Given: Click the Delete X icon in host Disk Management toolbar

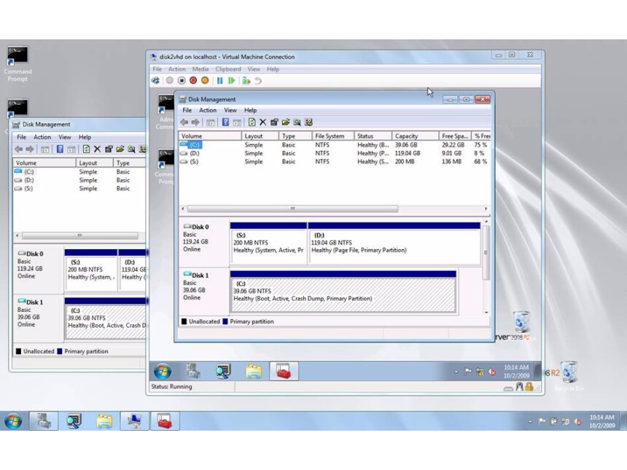Looking at the screenshot, I should tap(97, 149).
